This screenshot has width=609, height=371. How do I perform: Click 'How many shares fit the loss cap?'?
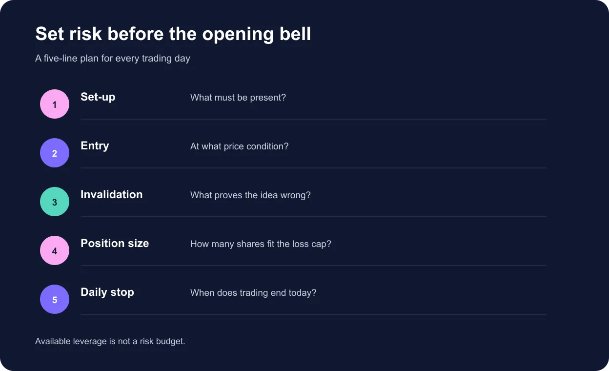click(261, 244)
